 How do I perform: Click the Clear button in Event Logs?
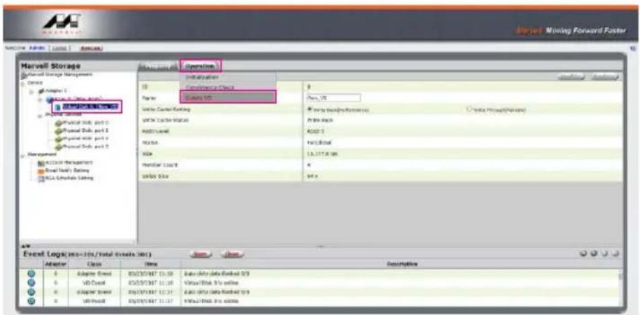pyautogui.click(x=232, y=254)
